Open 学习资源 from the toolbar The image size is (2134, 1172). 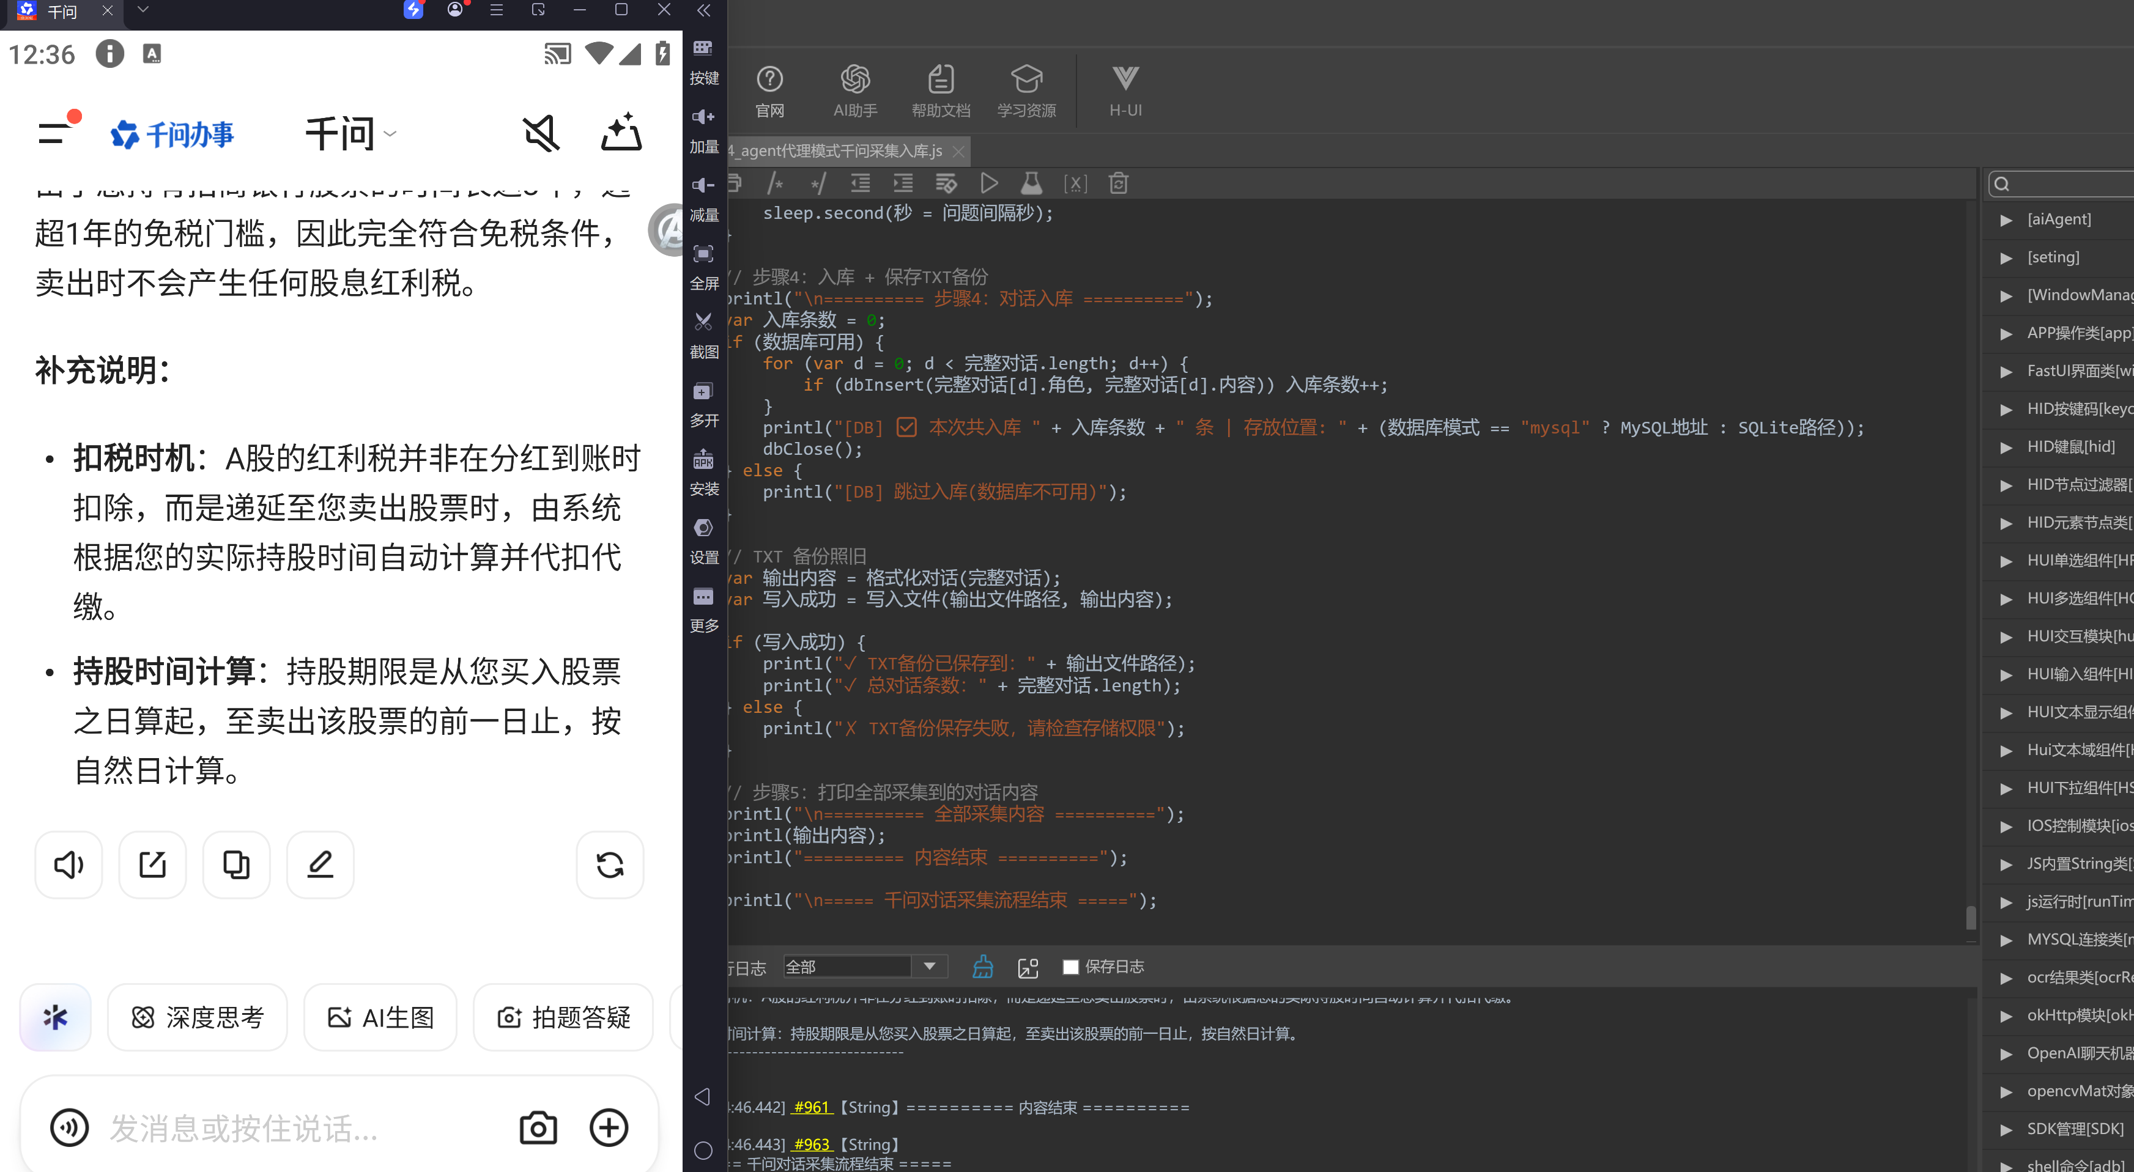[1026, 91]
